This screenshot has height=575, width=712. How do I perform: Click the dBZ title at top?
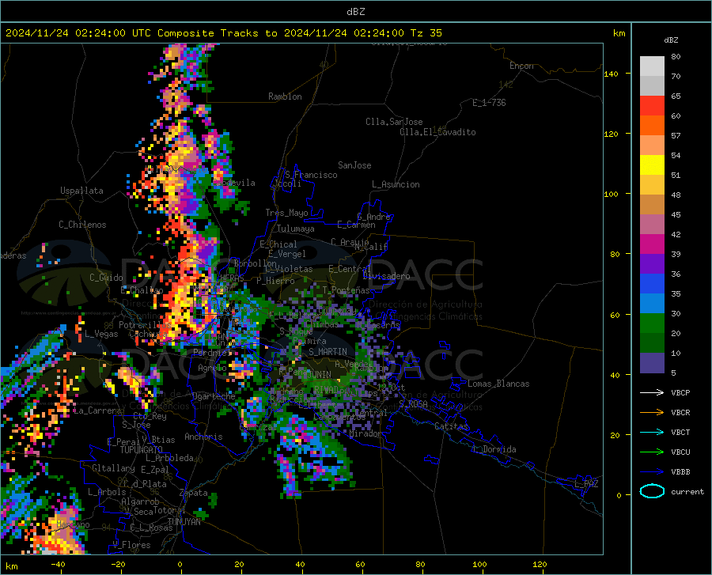(355, 12)
